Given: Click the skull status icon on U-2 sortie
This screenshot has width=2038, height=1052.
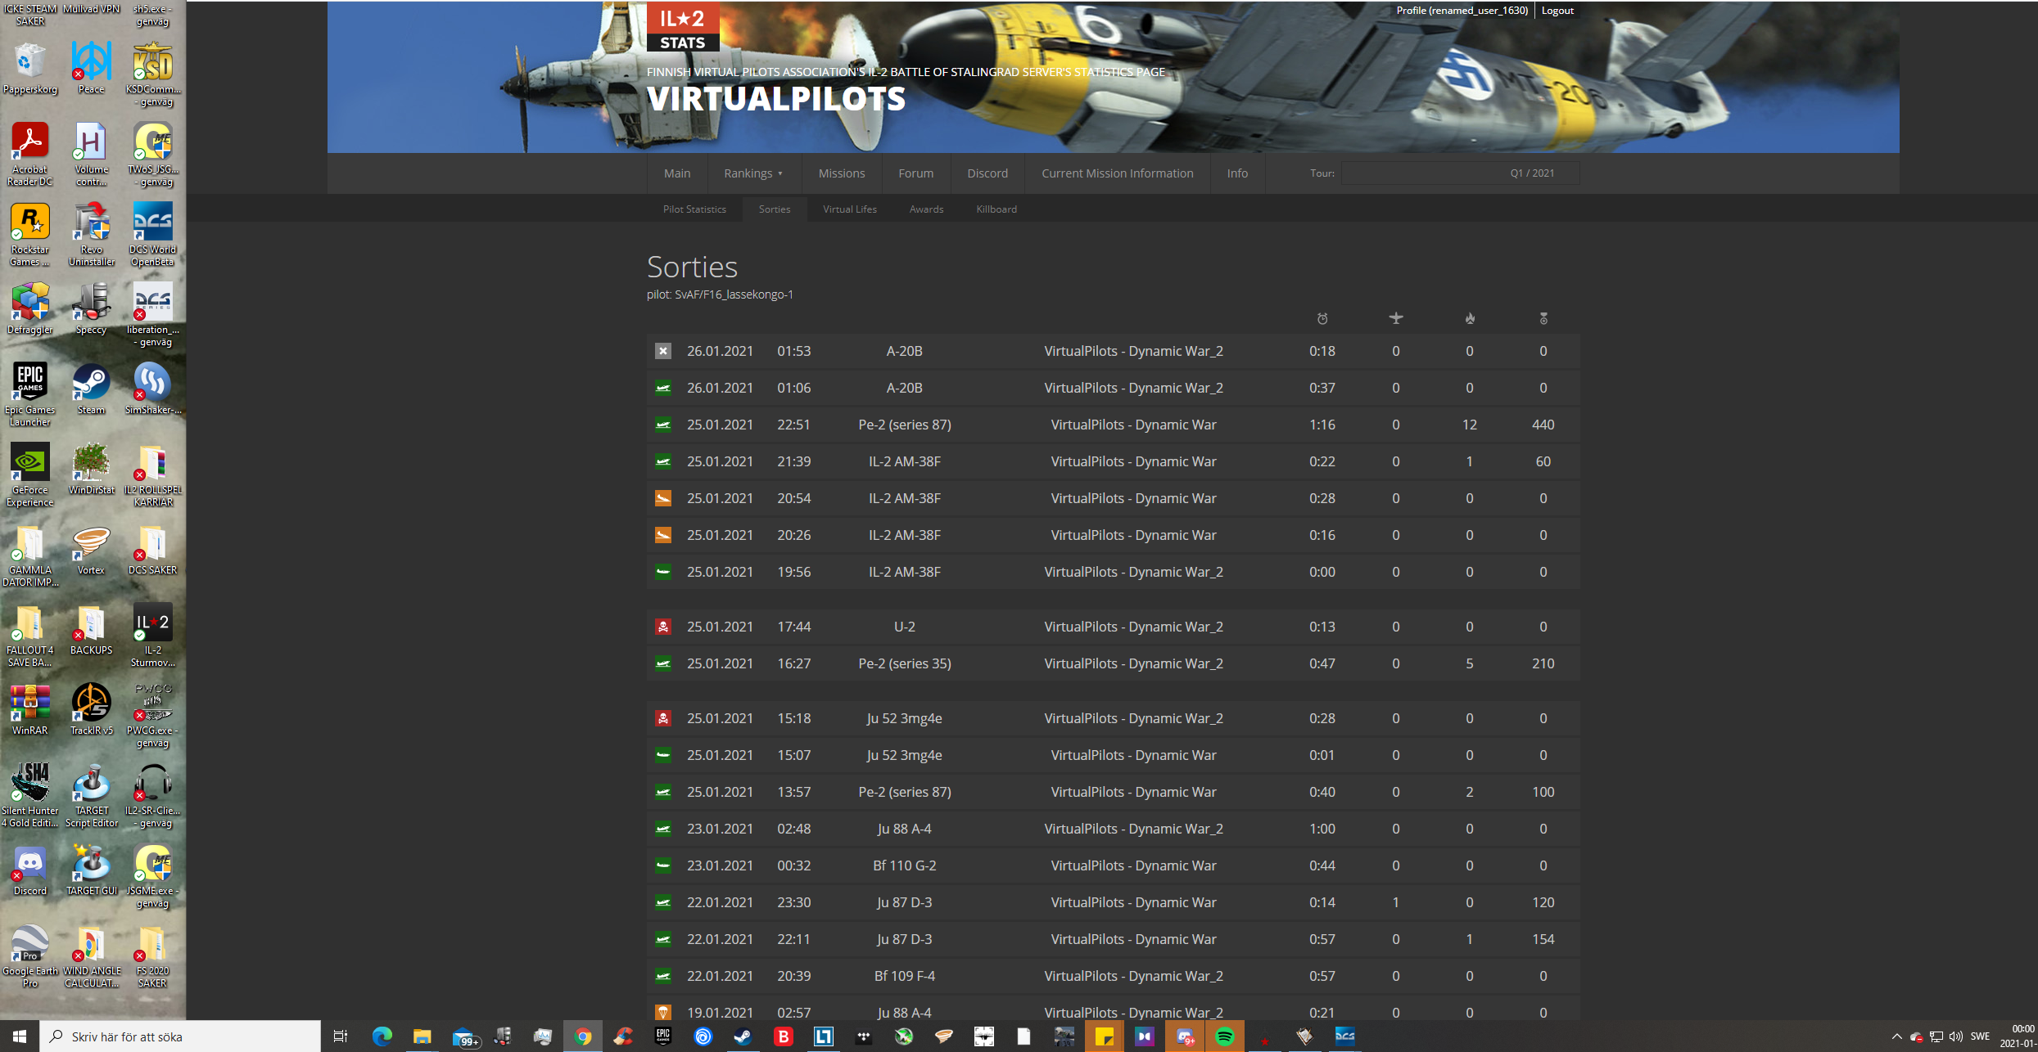Looking at the screenshot, I should click(x=663, y=627).
